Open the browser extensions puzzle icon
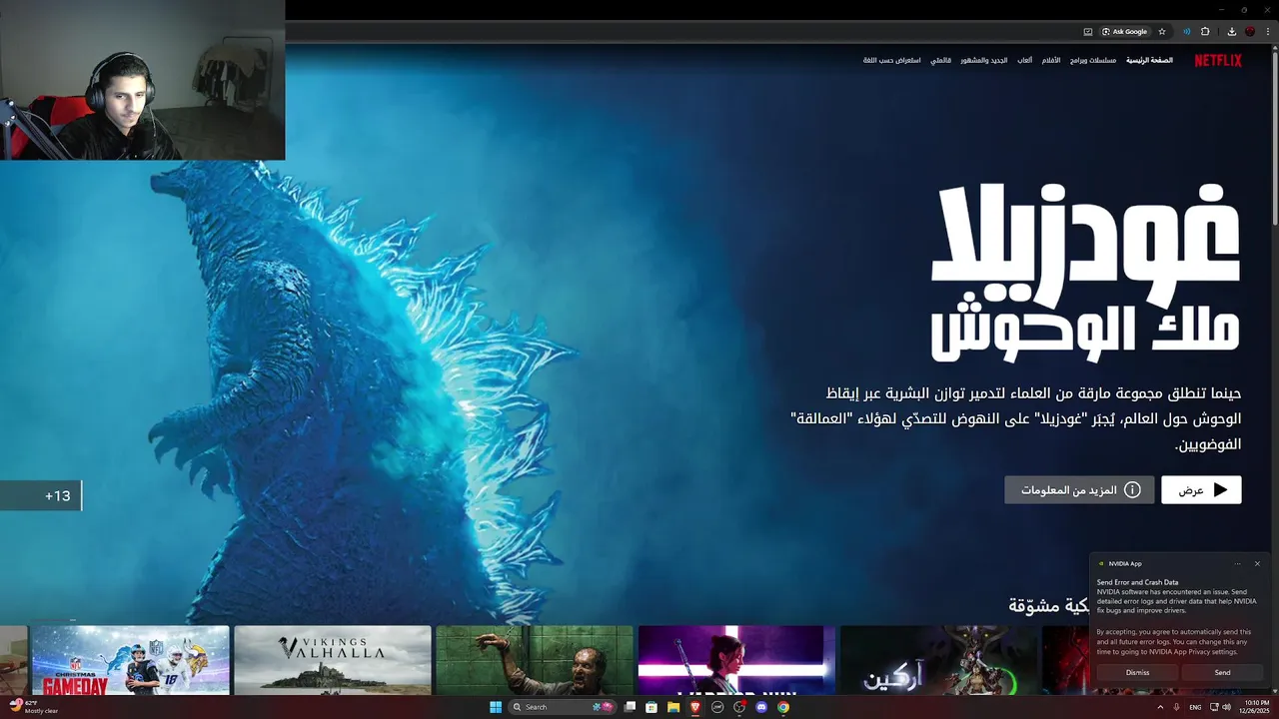This screenshot has width=1279, height=719. (x=1205, y=32)
